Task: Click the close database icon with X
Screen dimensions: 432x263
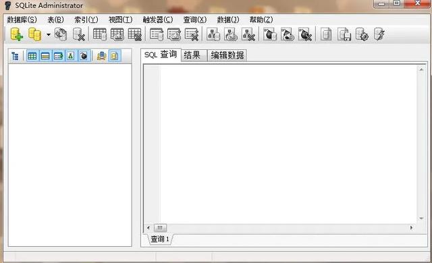Action: [78, 34]
